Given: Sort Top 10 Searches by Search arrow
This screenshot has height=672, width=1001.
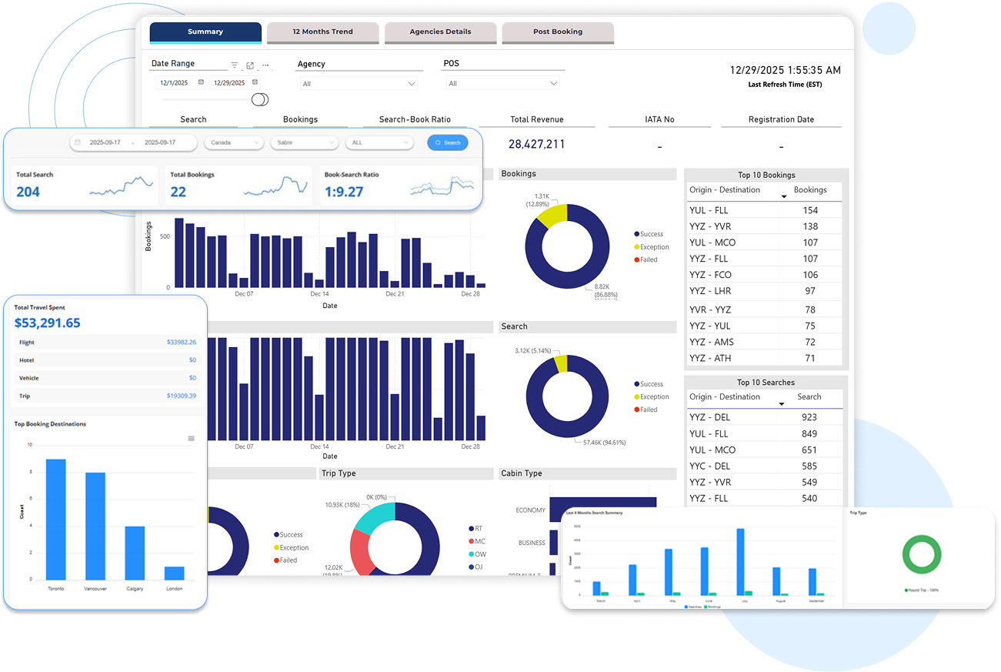Looking at the screenshot, I should (x=782, y=404).
